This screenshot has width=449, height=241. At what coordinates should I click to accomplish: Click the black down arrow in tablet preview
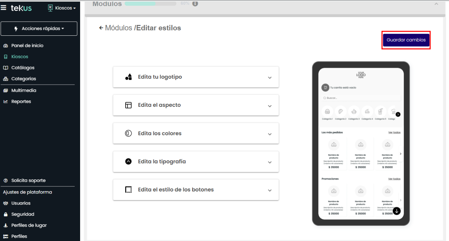pyautogui.click(x=397, y=211)
